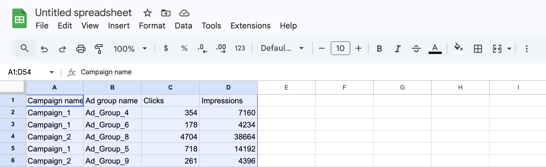Click the undo arrow icon
The image size is (546, 167).
[44, 49]
